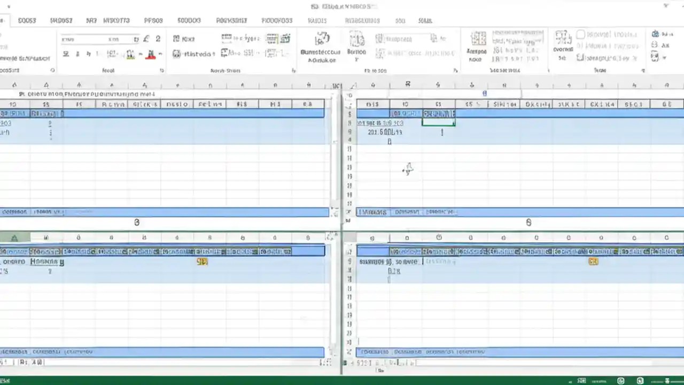Click the Font Color icon in the ribbon

tap(151, 54)
